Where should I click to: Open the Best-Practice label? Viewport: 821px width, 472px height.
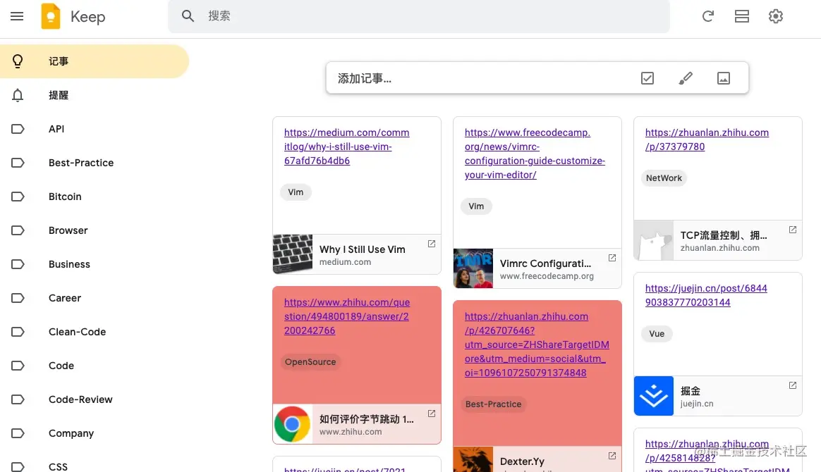pyautogui.click(x=95, y=163)
